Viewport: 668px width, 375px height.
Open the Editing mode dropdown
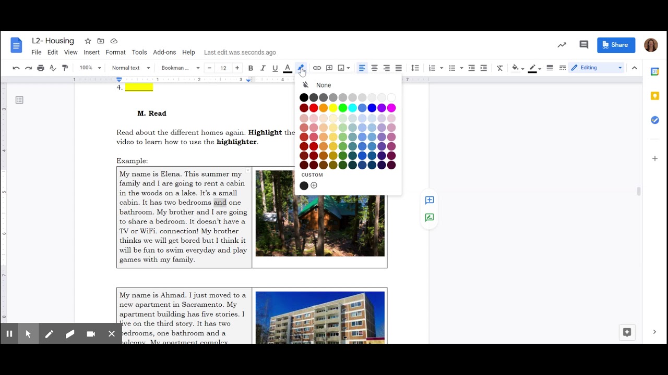(x=597, y=68)
